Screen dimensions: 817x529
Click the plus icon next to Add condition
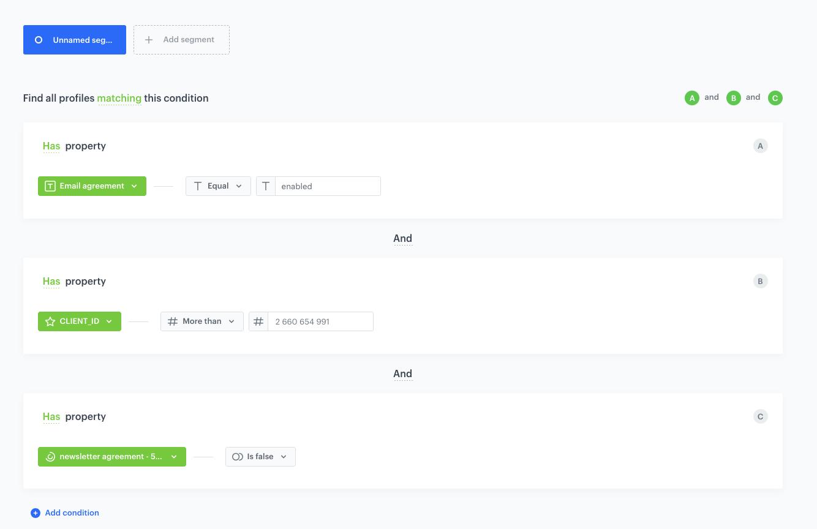coord(36,512)
